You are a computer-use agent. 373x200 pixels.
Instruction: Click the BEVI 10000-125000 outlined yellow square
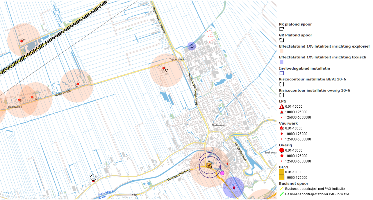click(281, 178)
